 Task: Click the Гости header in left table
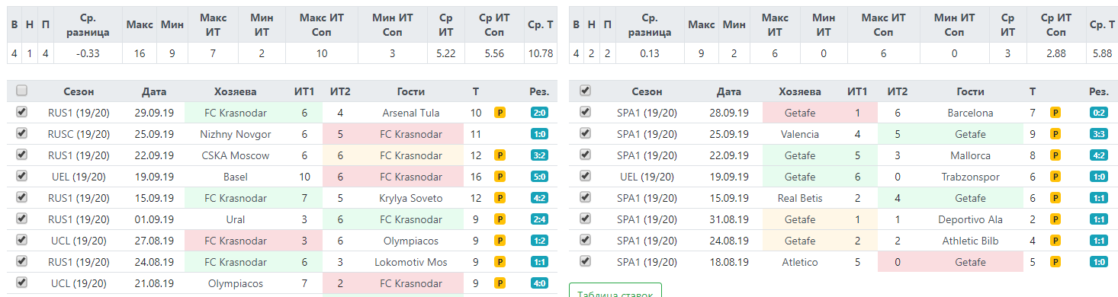(x=410, y=91)
